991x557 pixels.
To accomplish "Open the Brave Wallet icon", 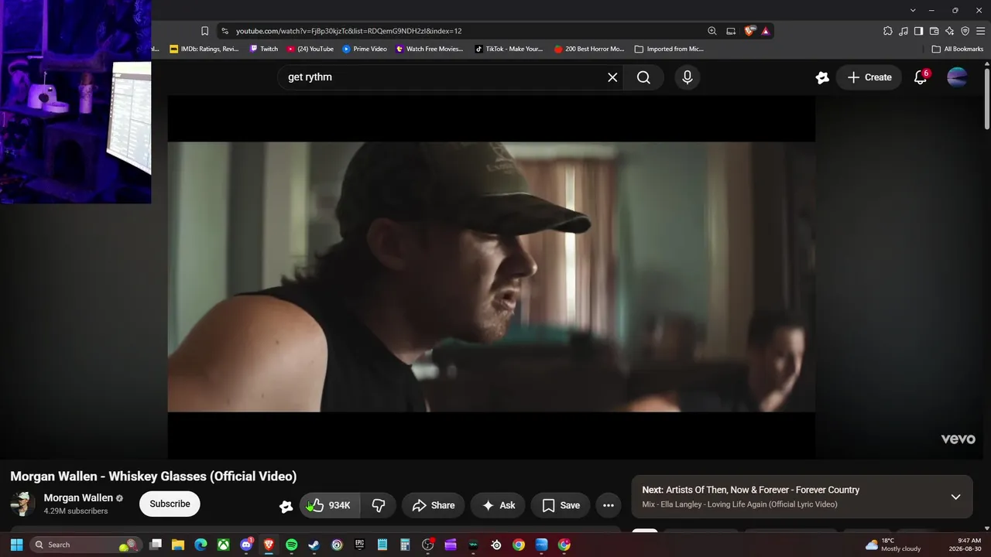I will coord(934,31).
